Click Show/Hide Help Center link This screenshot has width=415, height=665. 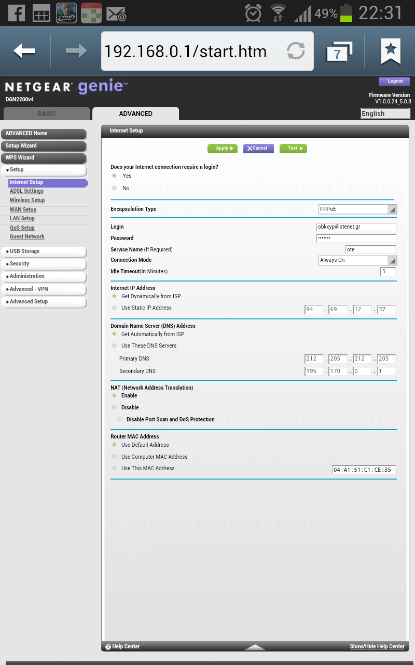(377, 647)
